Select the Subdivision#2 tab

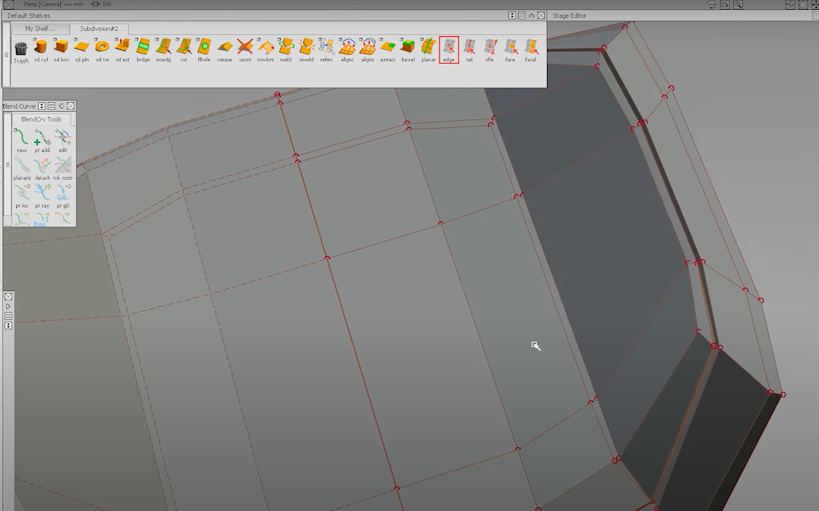coord(100,29)
